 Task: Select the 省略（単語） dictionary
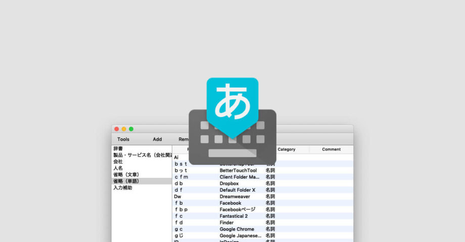click(x=126, y=181)
